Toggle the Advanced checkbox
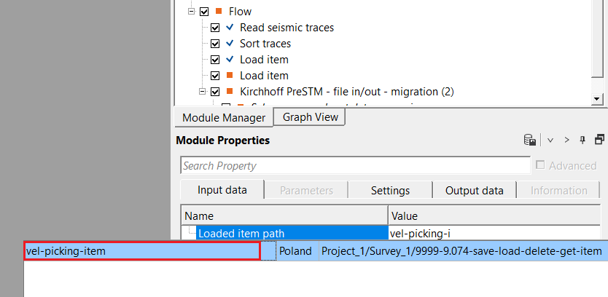Viewport: 608px width, 297px height. [x=540, y=165]
